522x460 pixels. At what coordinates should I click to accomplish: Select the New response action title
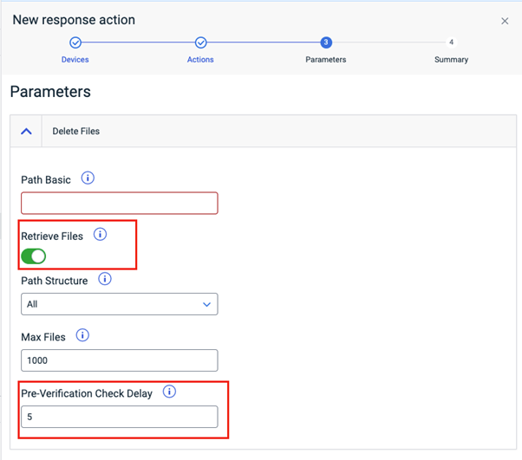[x=74, y=20]
